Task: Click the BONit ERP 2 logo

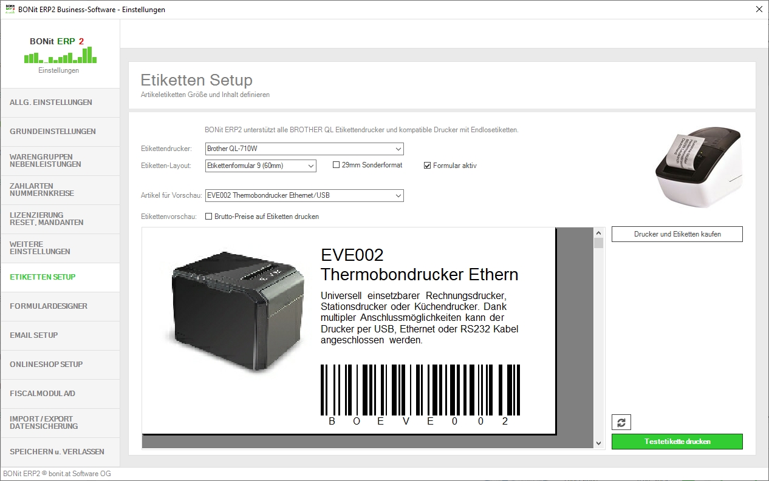Action: pos(60,50)
